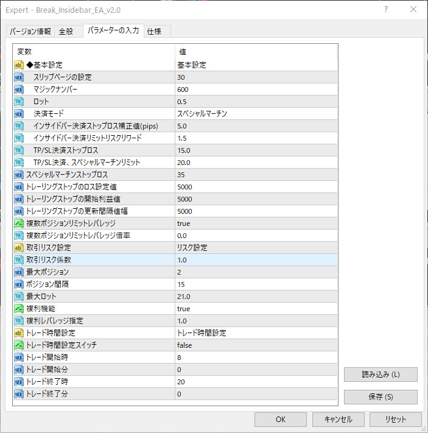428x433 pixels.
Task: Click the double-type icon beside ロット
Action: click(x=19, y=102)
